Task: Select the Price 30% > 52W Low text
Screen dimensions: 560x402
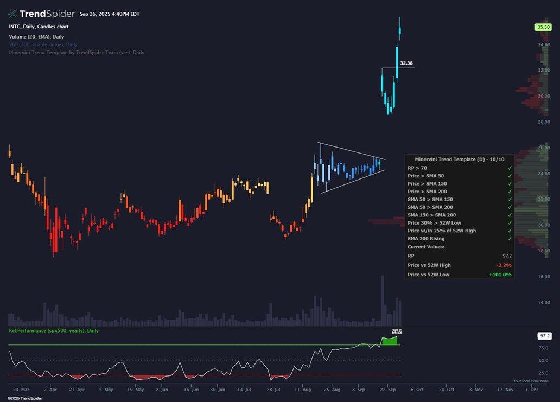Action: 434,223
